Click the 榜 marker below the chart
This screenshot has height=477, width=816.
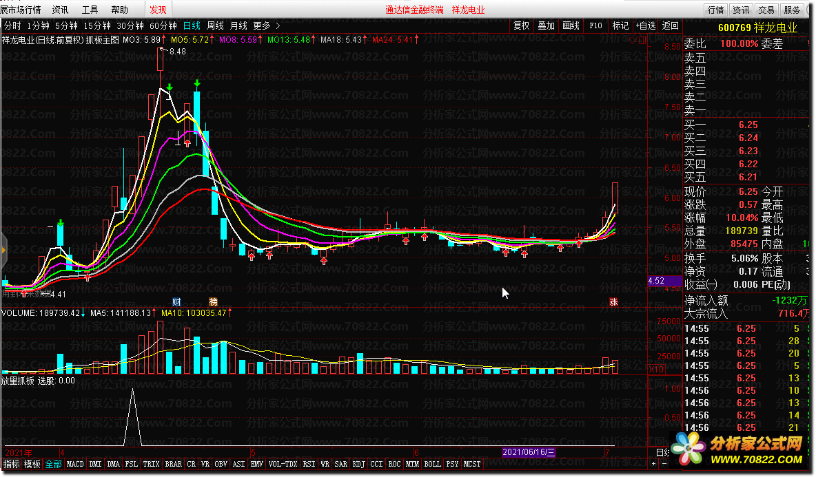coord(214,302)
